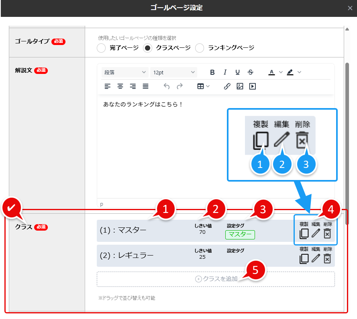Toggle bold formatting in editor toolbar

[x=212, y=72]
